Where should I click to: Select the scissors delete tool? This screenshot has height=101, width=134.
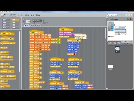111,15
